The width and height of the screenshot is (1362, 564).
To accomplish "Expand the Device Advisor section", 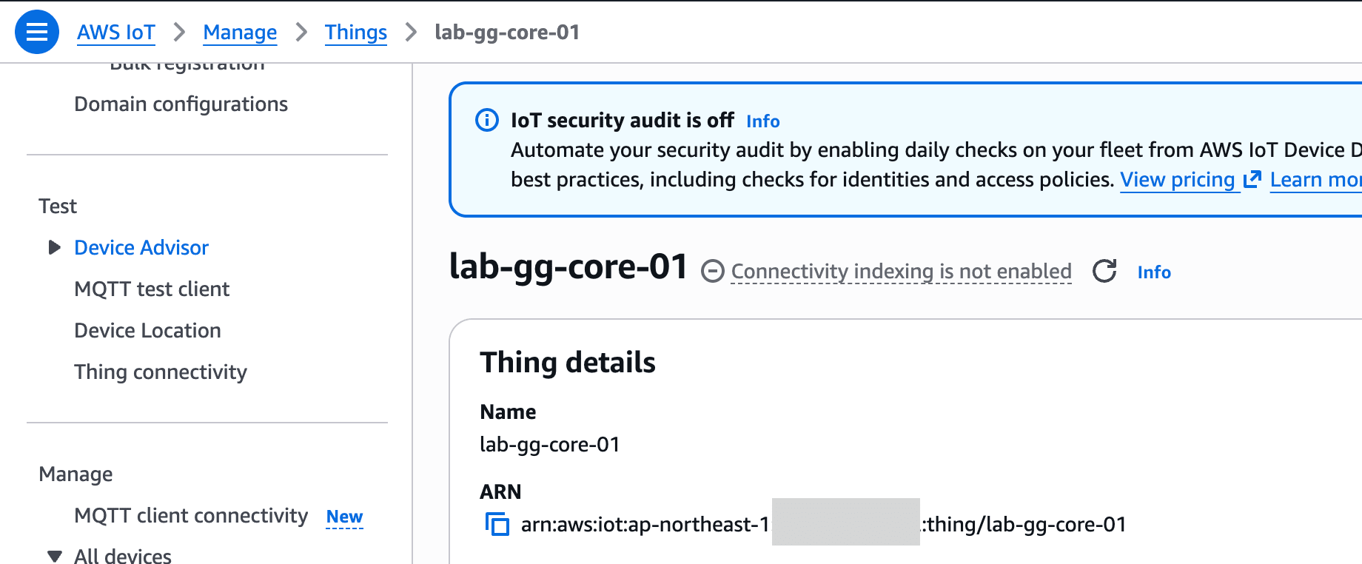I will tap(54, 247).
